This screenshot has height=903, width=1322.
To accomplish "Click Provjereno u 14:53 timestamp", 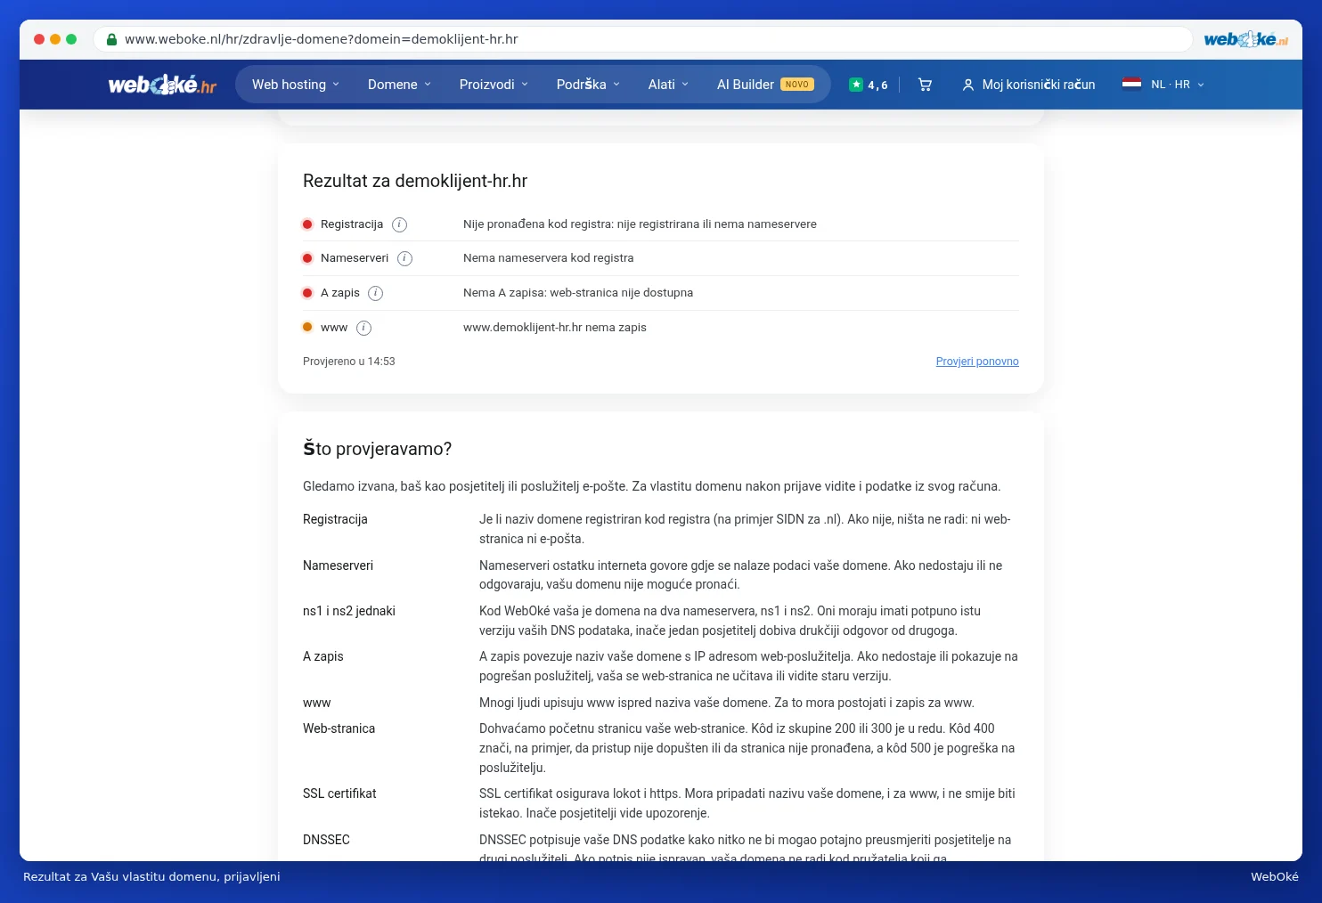I will click(349, 362).
